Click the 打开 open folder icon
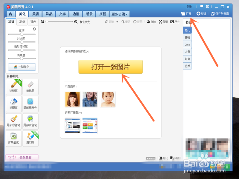The image size is (239, 179). 183,14
